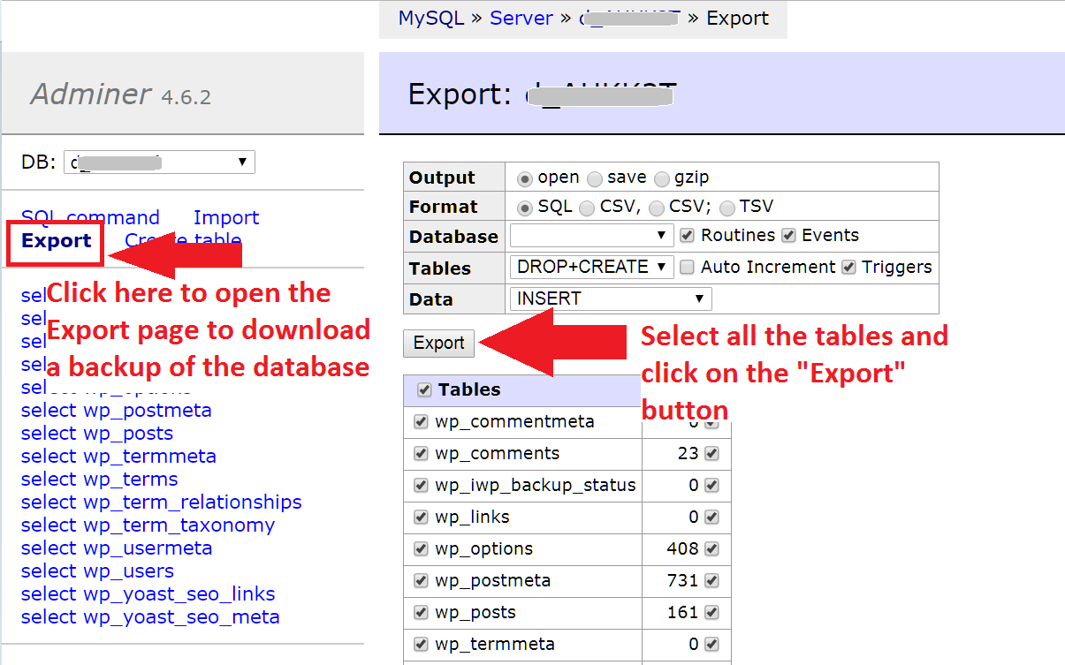Toggle data checkbox beside wp_options count 408
This screenshot has width=1065, height=665.
click(x=712, y=549)
